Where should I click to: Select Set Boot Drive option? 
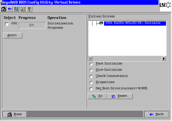point(91,89)
